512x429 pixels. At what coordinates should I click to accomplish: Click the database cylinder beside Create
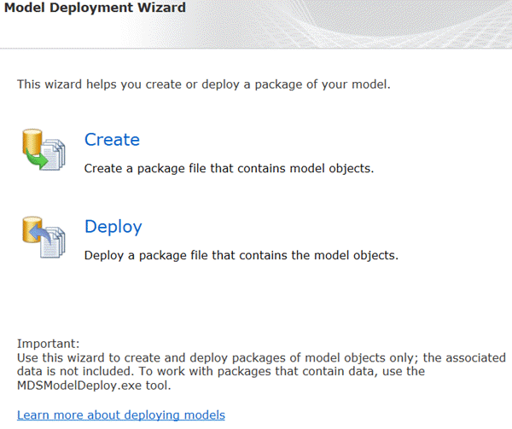point(32,140)
